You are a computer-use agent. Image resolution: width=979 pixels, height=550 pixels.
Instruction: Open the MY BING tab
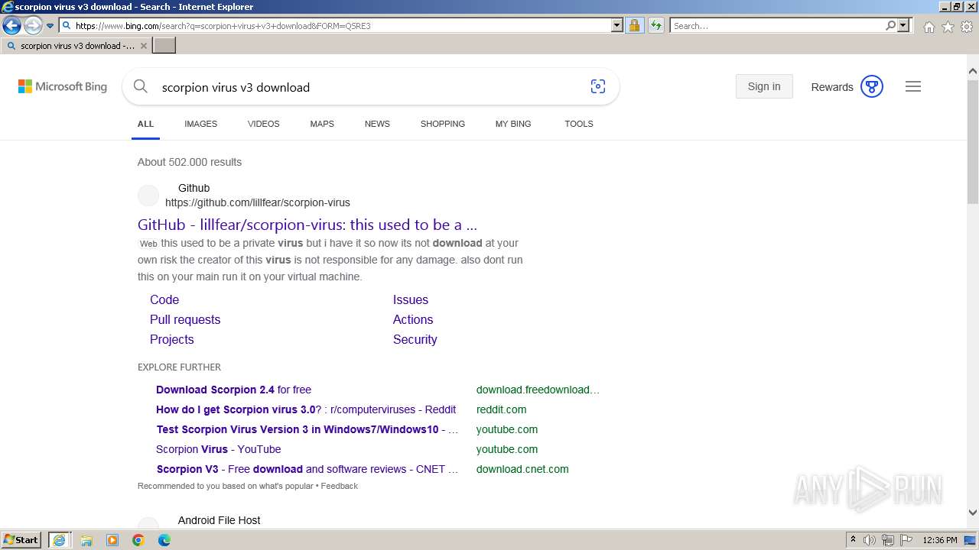[x=513, y=124]
